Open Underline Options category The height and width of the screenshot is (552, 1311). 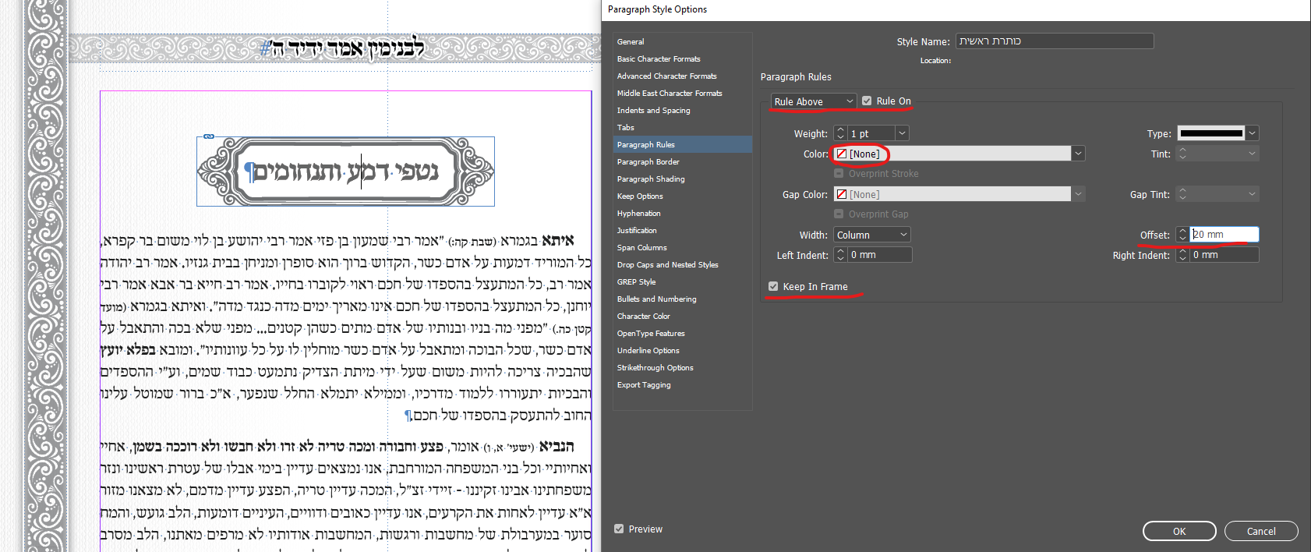648,350
